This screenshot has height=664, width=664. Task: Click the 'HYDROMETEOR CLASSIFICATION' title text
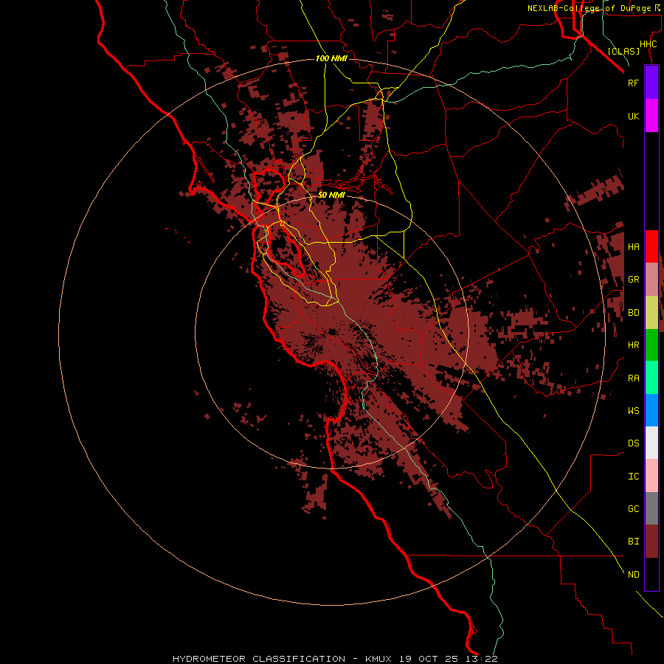pyautogui.click(x=259, y=659)
